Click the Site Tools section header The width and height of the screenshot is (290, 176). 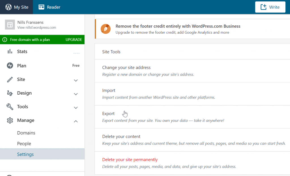(111, 52)
